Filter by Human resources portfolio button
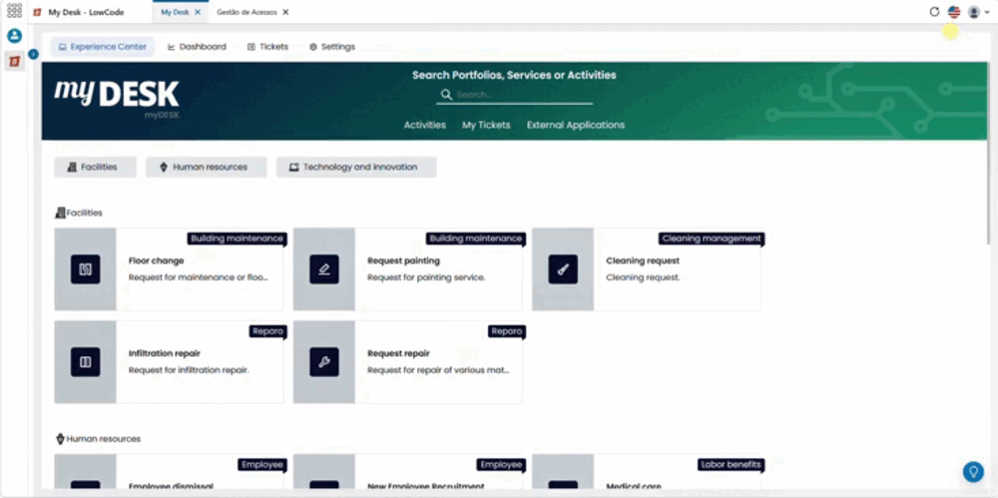 [x=207, y=167]
